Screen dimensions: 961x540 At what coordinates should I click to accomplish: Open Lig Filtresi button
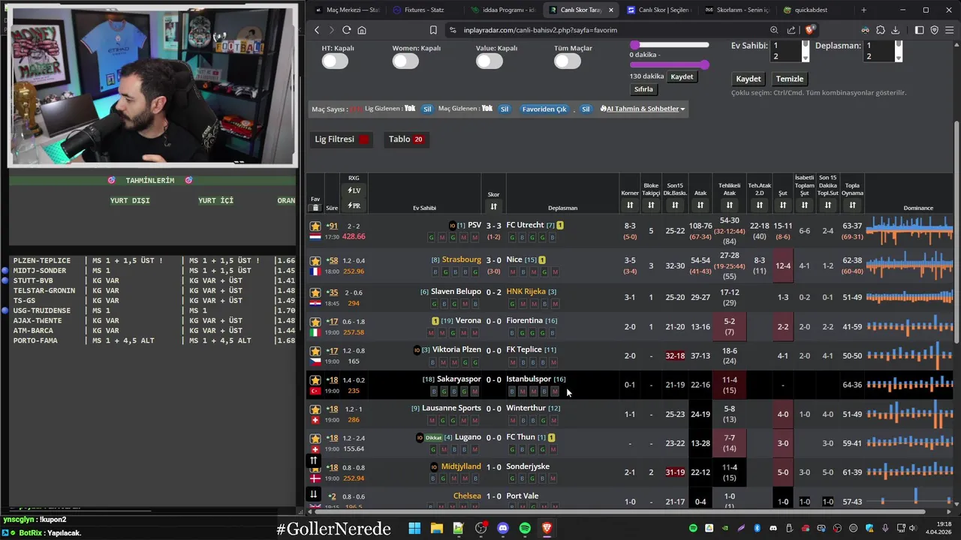(342, 139)
